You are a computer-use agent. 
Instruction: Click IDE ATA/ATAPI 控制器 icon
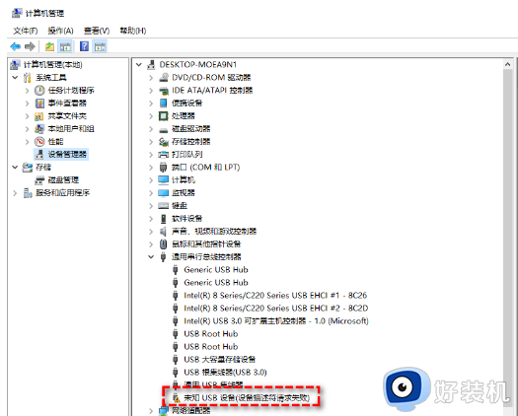coord(164,91)
